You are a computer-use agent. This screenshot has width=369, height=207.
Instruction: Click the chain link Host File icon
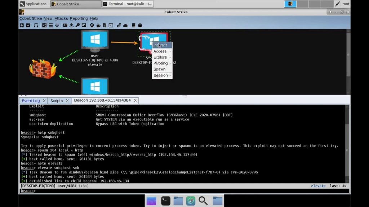pyautogui.click(x=119, y=26)
